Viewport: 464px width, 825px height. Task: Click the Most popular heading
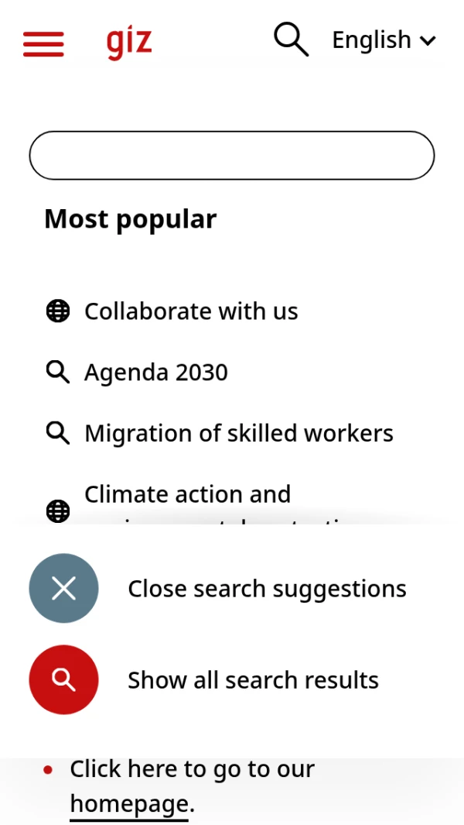(x=131, y=219)
